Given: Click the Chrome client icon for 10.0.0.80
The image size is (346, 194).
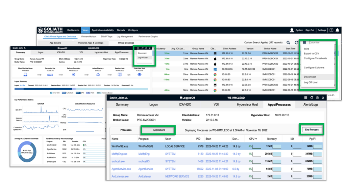Looking at the screenshot, I should (215, 74).
